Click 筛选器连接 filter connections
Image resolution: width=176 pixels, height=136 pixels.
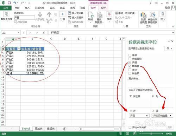click(x=76, y=22)
